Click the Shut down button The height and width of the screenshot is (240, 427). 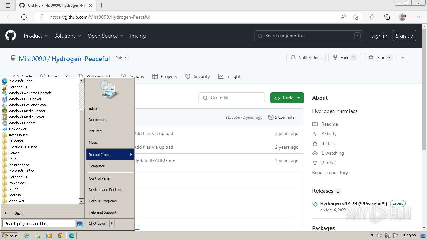98,223
